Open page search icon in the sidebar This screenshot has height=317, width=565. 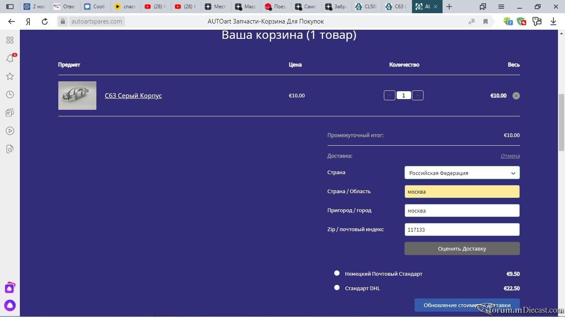pyautogui.click(x=10, y=149)
